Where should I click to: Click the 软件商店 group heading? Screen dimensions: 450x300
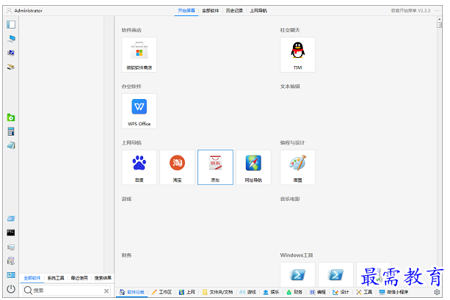131,30
